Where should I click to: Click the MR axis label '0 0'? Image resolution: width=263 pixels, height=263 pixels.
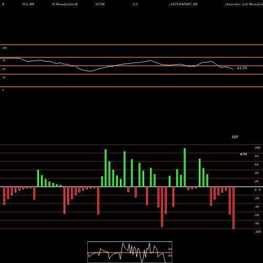(258, 190)
